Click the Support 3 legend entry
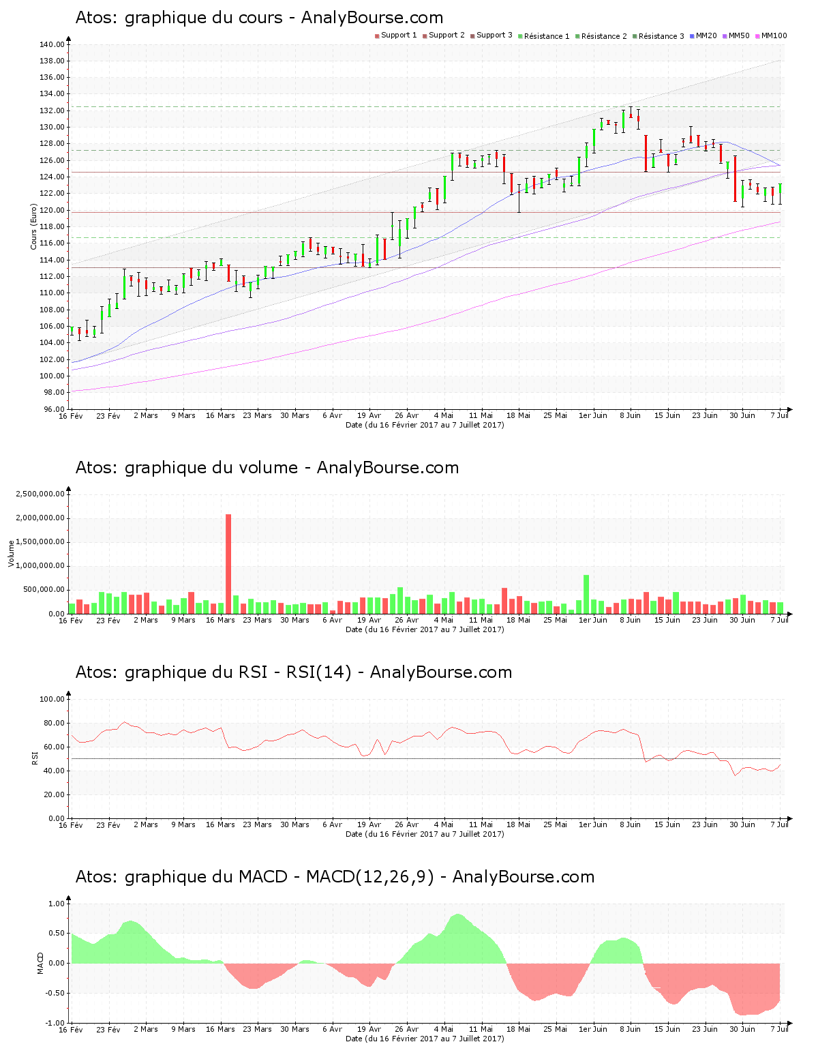The image size is (818, 1057). [491, 35]
